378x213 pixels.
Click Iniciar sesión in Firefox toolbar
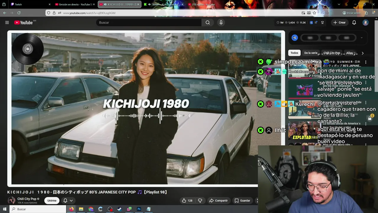351,13
